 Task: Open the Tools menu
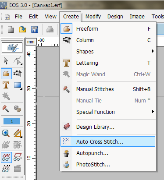(x=157, y=17)
